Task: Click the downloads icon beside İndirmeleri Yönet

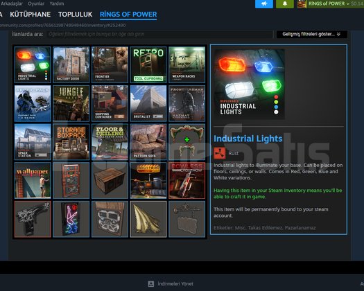Action: (x=151, y=283)
